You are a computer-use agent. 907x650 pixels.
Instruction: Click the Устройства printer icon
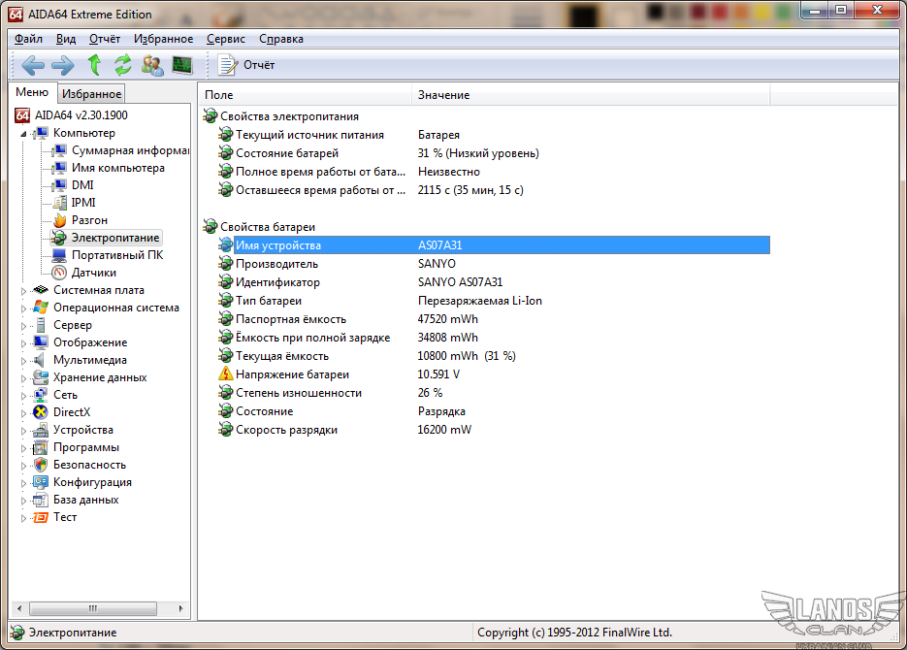(x=41, y=430)
